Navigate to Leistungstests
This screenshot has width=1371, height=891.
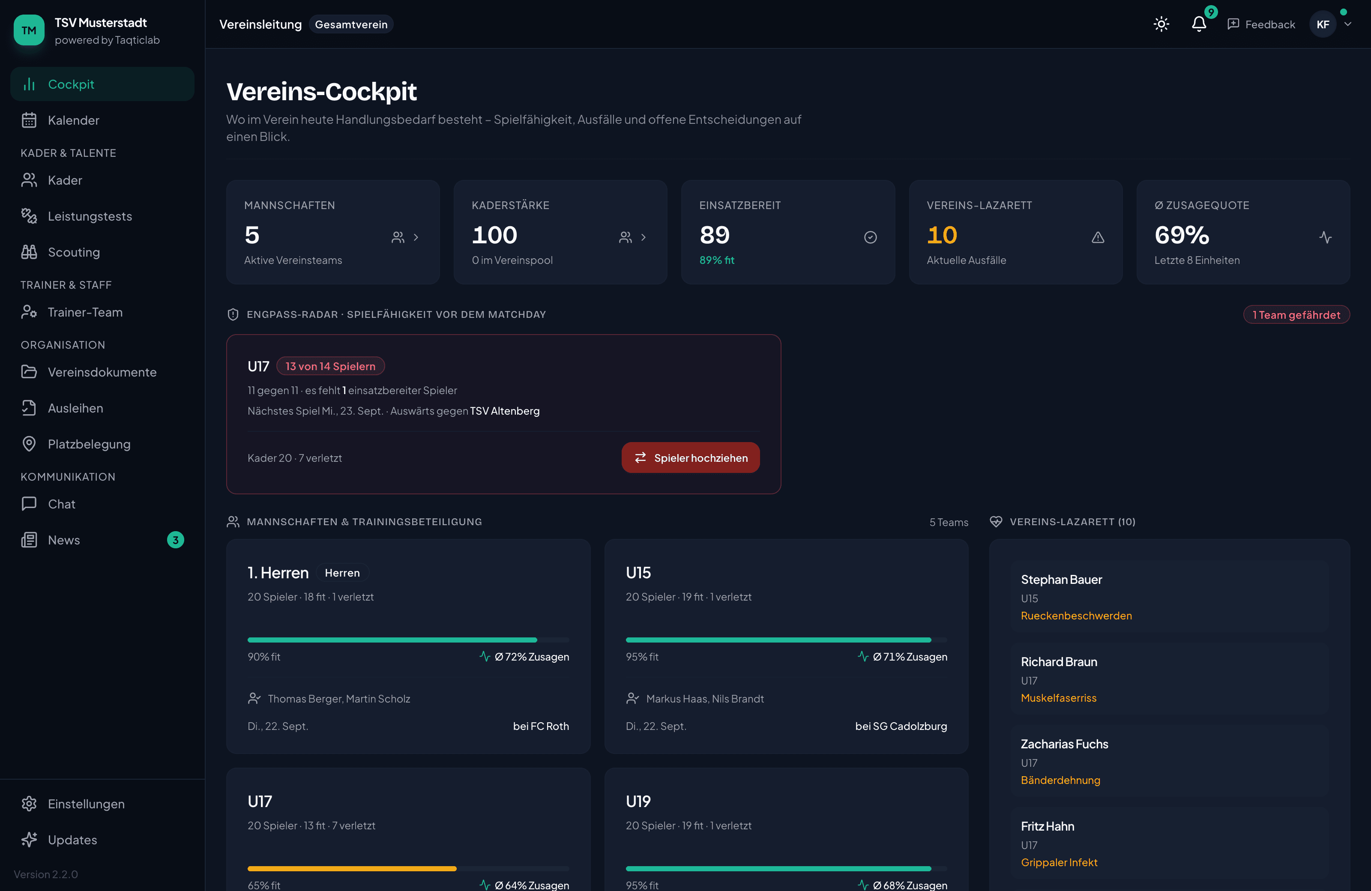coord(102,216)
